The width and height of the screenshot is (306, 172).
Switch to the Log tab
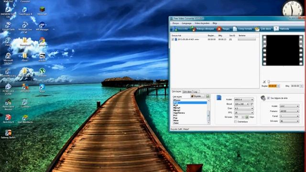pos(196,92)
